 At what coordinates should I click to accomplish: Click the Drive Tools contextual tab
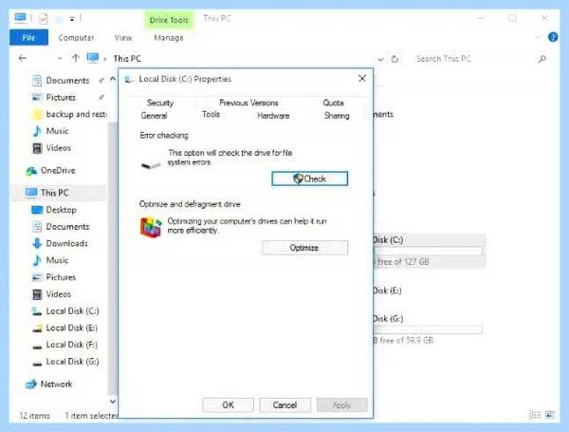(169, 20)
